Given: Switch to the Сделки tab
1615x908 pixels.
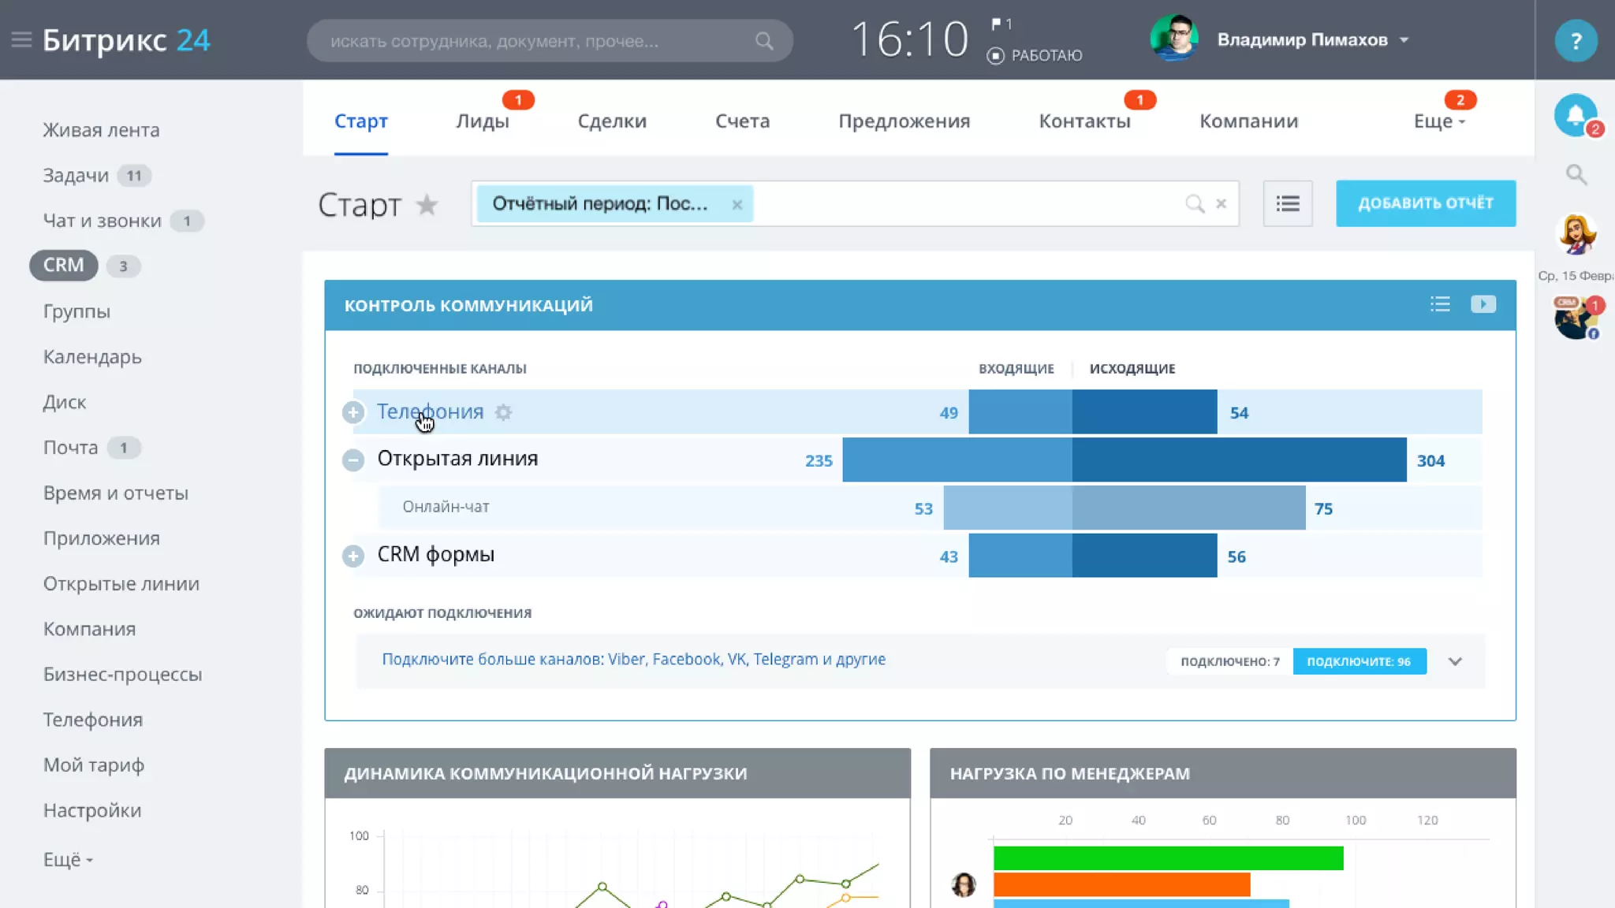Looking at the screenshot, I should (611, 121).
